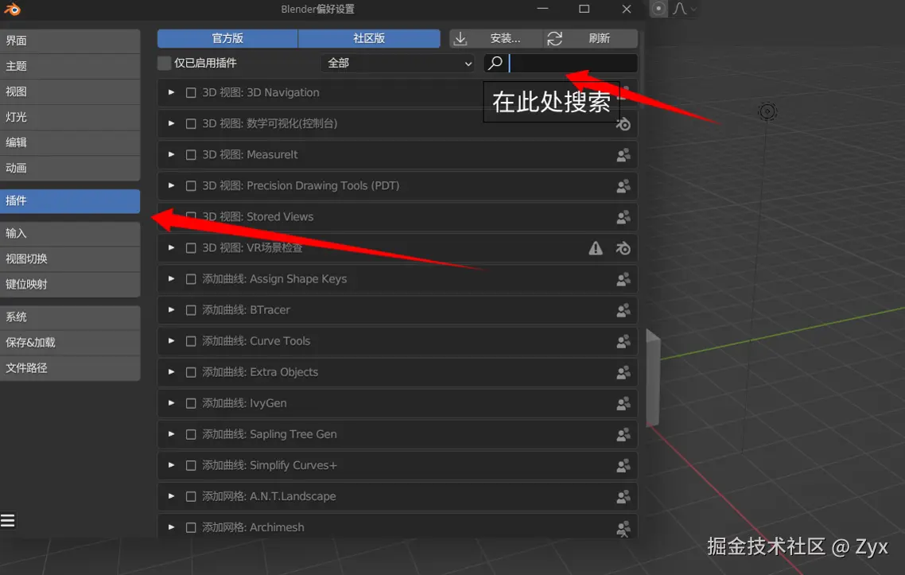Go to the 视图 section

[x=70, y=91]
